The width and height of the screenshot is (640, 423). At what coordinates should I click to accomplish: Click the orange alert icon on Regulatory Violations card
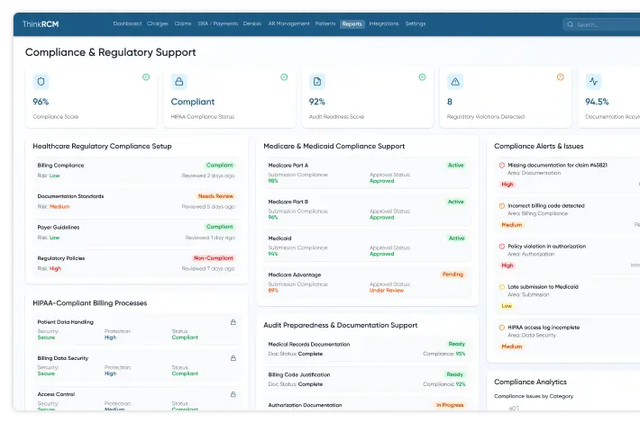[561, 77]
